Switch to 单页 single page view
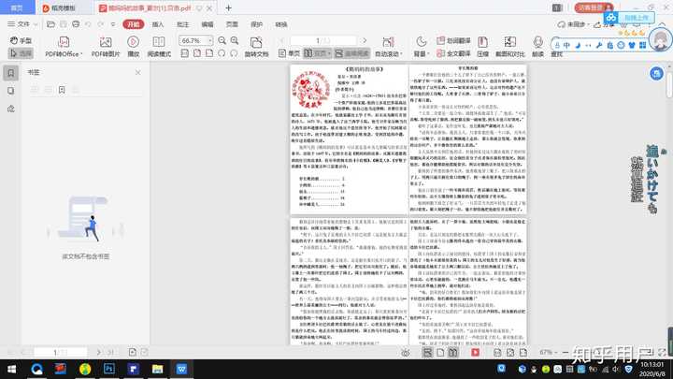Viewport: 673px width, 379px height. tap(289, 53)
